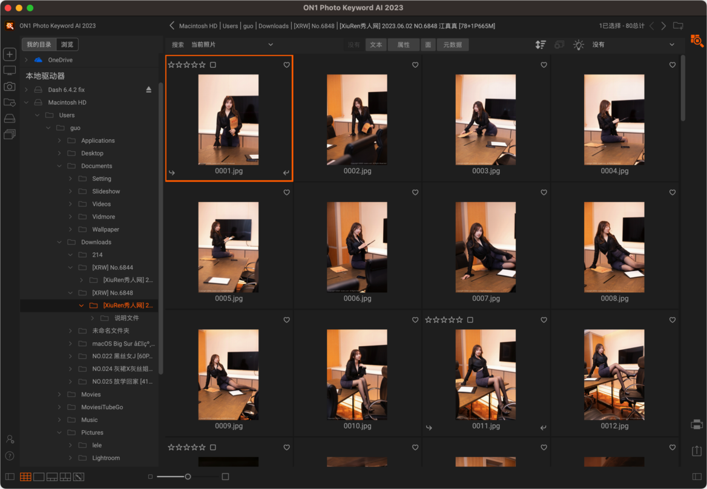This screenshot has width=707, height=489.
Task: Open the 没有 preset dropdown at top right
Action: [x=633, y=45]
